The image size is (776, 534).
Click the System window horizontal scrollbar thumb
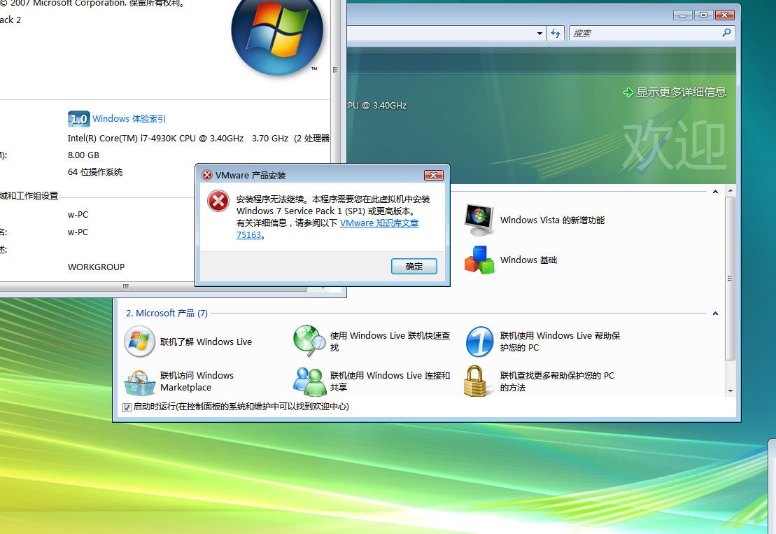153,286
